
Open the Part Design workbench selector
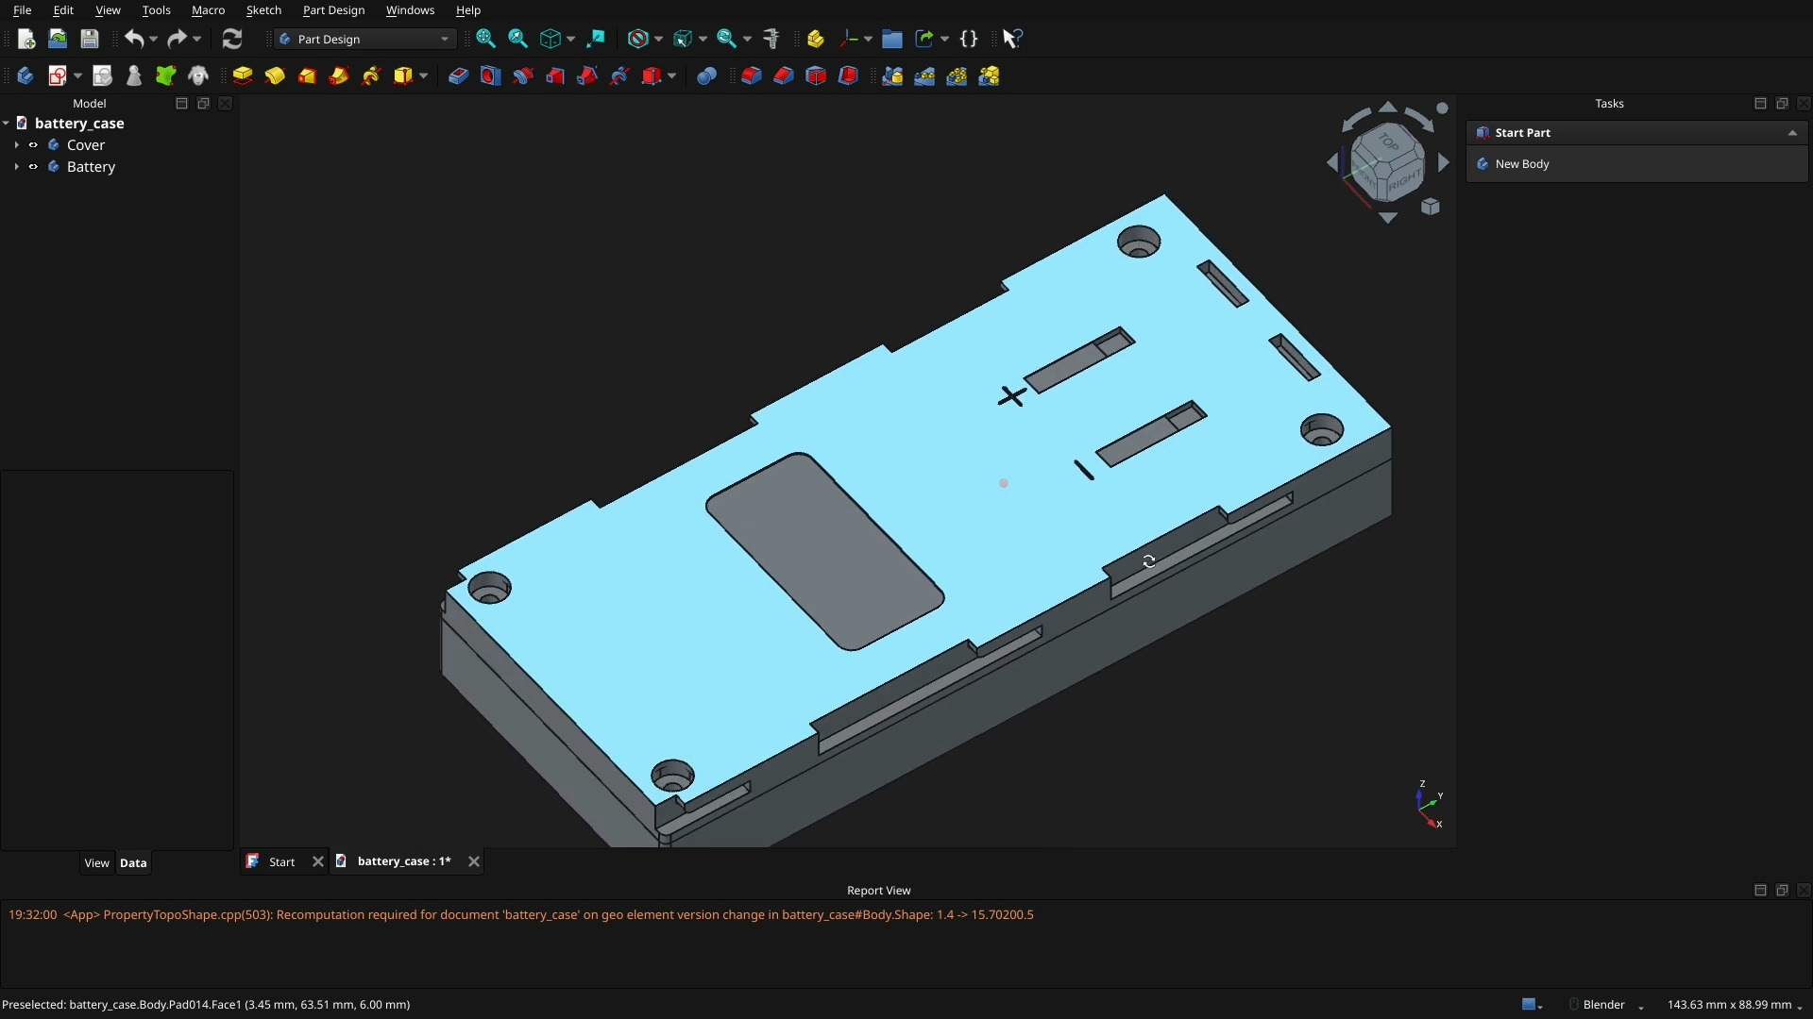364,40
